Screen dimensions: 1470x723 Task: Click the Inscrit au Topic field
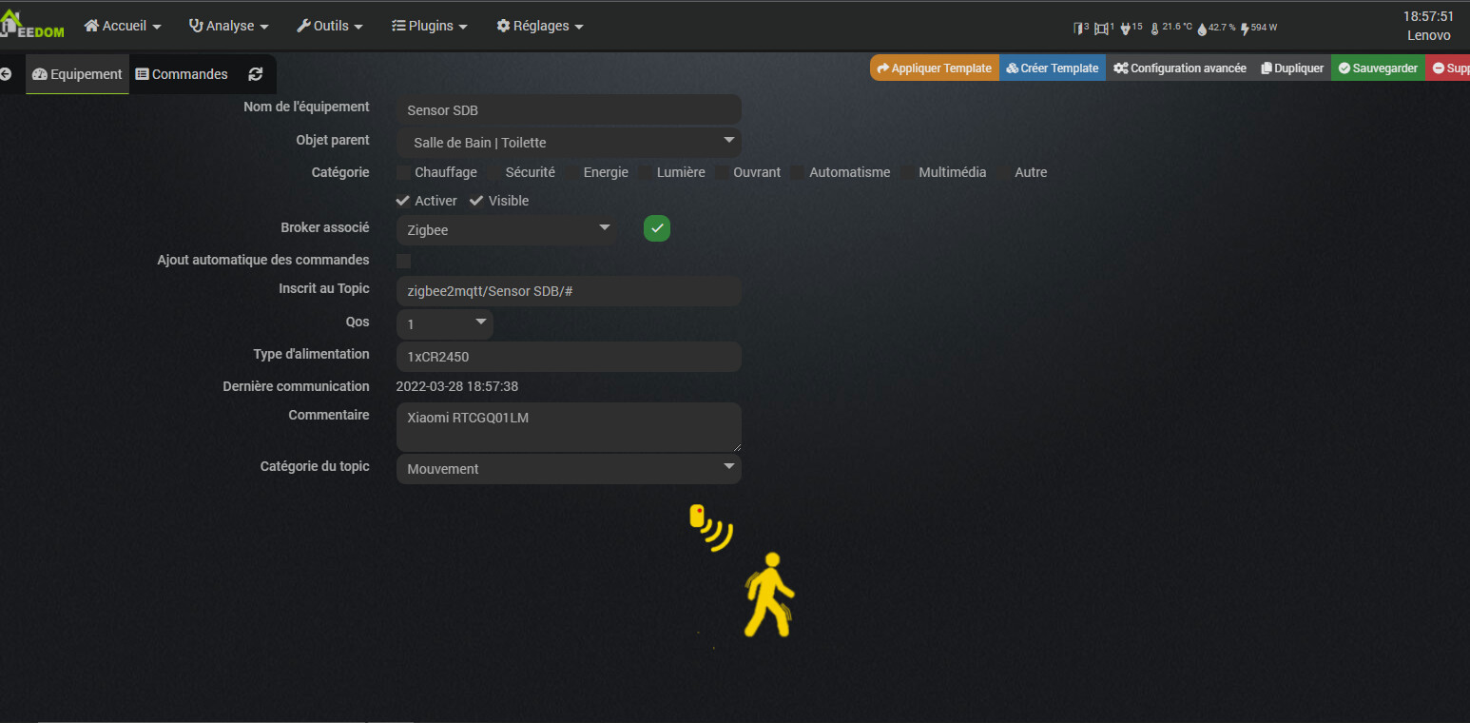pos(569,291)
